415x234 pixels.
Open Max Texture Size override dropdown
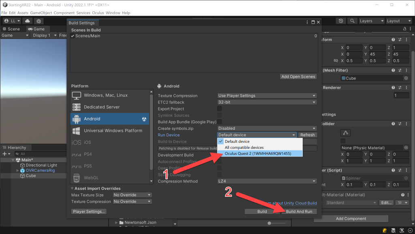point(133,195)
